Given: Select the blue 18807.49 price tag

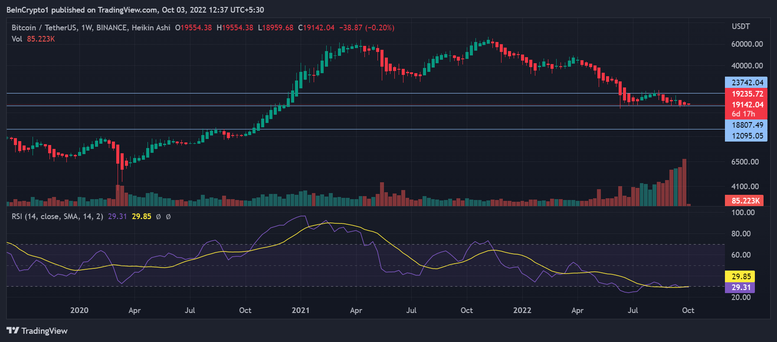Looking at the screenshot, I should tap(746, 125).
